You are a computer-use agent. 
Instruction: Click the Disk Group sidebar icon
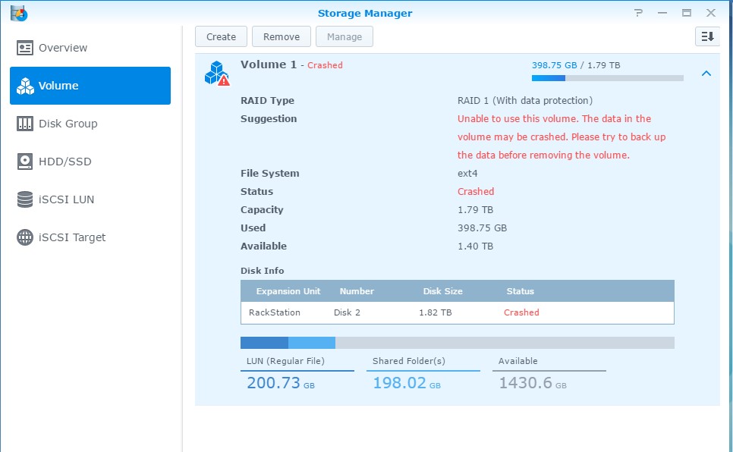pos(25,124)
